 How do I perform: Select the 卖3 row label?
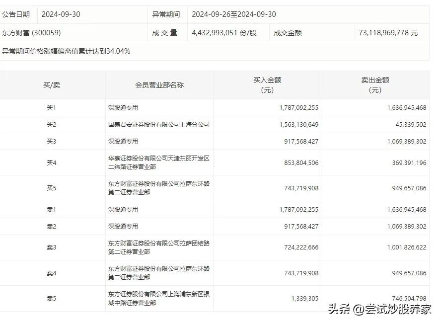click(x=52, y=247)
